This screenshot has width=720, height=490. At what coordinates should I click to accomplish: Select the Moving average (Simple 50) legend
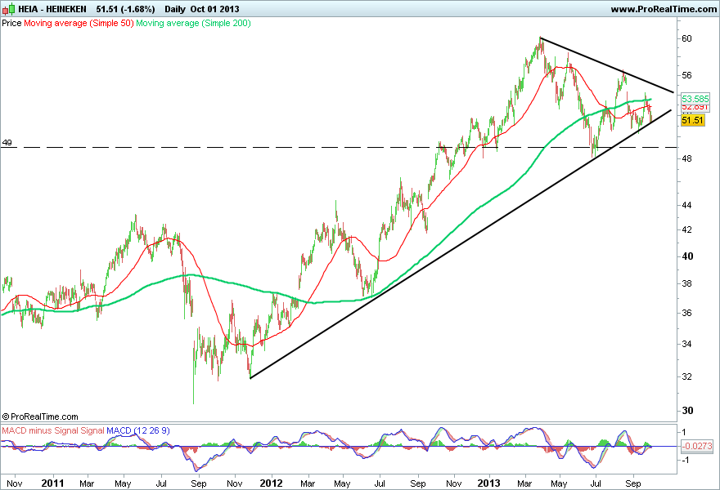click(x=79, y=23)
